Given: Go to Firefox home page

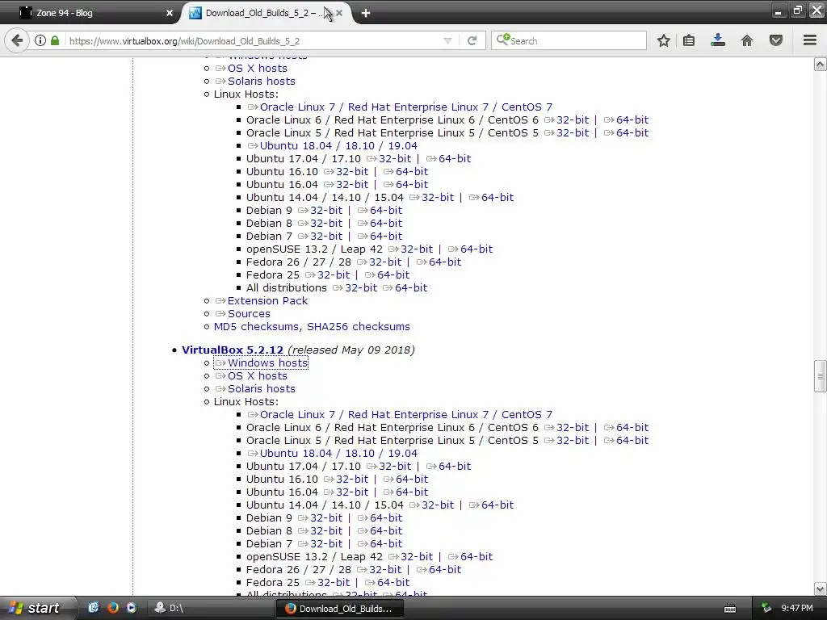Looking at the screenshot, I should (x=747, y=40).
